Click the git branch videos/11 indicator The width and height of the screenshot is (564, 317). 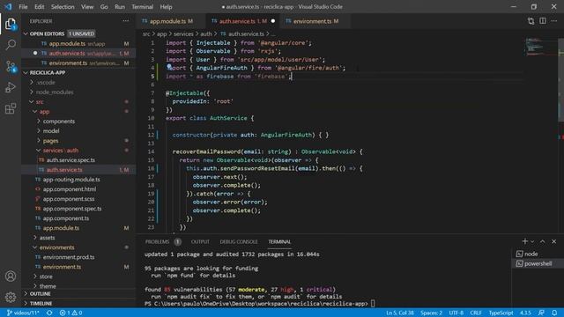coord(23,313)
